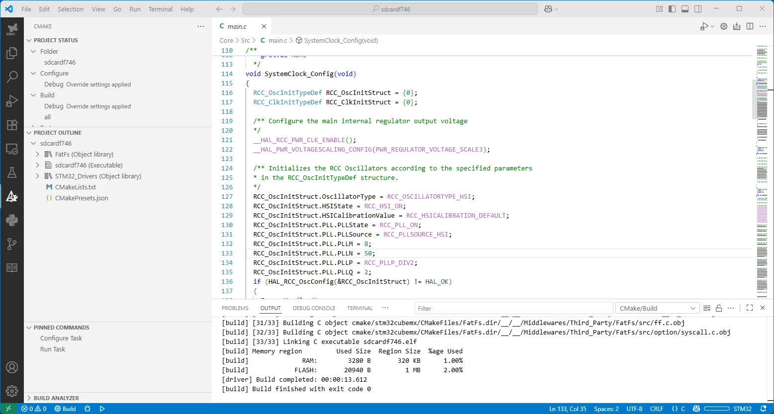774x414 pixels.
Task: Click the launch play icon in status bar
Action: [102, 409]
